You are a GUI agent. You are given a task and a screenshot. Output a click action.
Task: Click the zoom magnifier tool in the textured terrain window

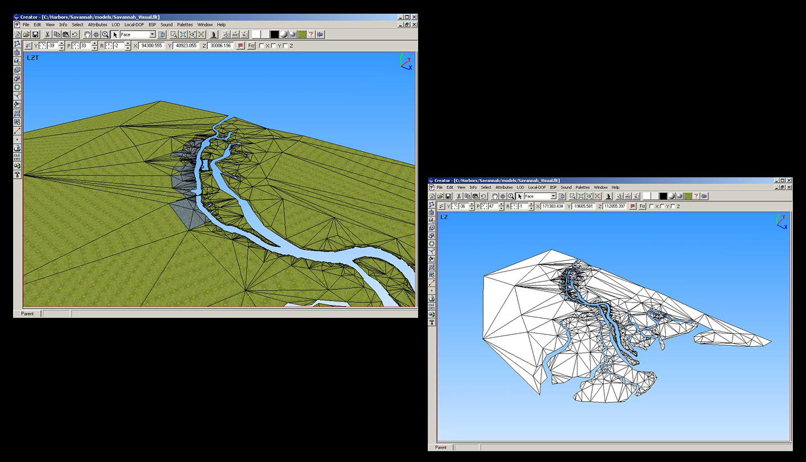(x=105, y=35)
